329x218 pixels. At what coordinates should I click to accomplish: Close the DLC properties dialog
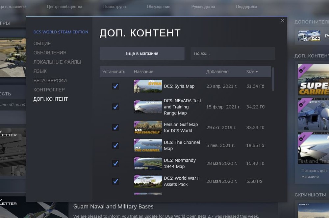282,20
